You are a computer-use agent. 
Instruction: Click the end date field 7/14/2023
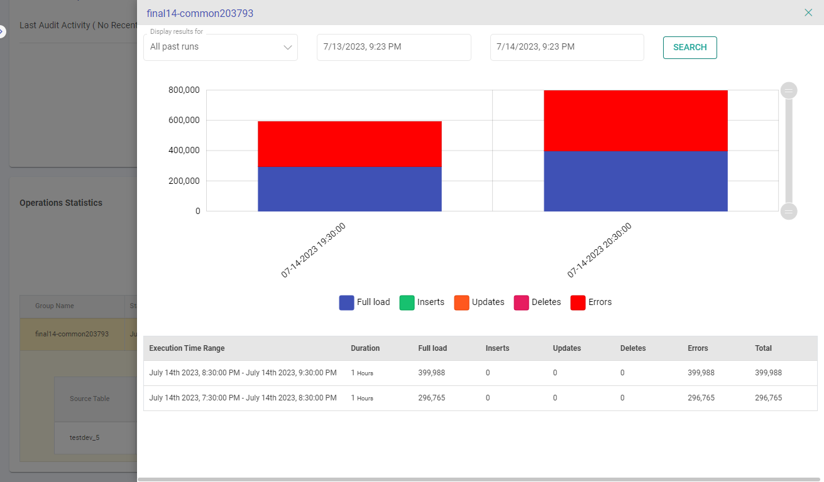567,47
